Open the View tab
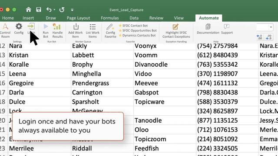The image size is (278, 156). [179, 18]
